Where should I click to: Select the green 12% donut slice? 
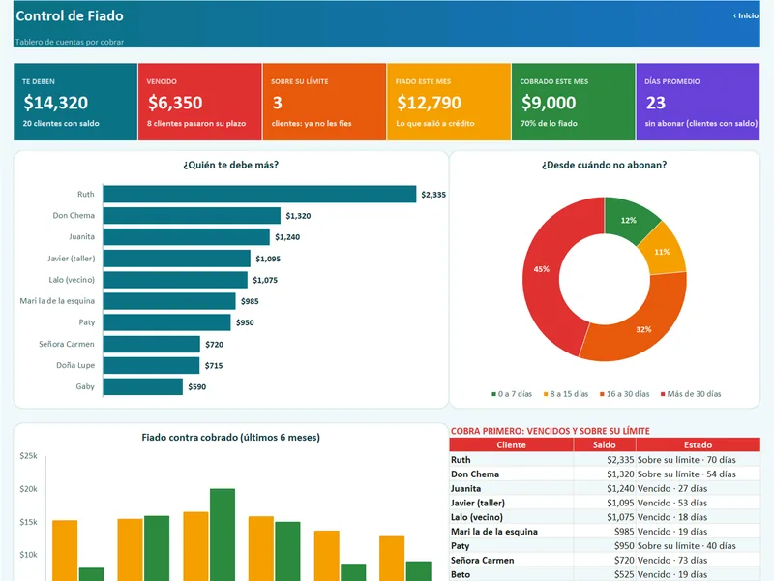pos(628,220)
